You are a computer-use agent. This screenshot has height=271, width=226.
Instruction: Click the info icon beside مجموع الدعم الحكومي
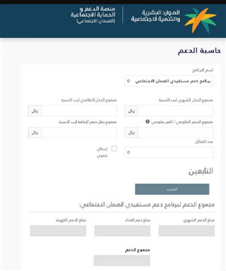[147, 122]
